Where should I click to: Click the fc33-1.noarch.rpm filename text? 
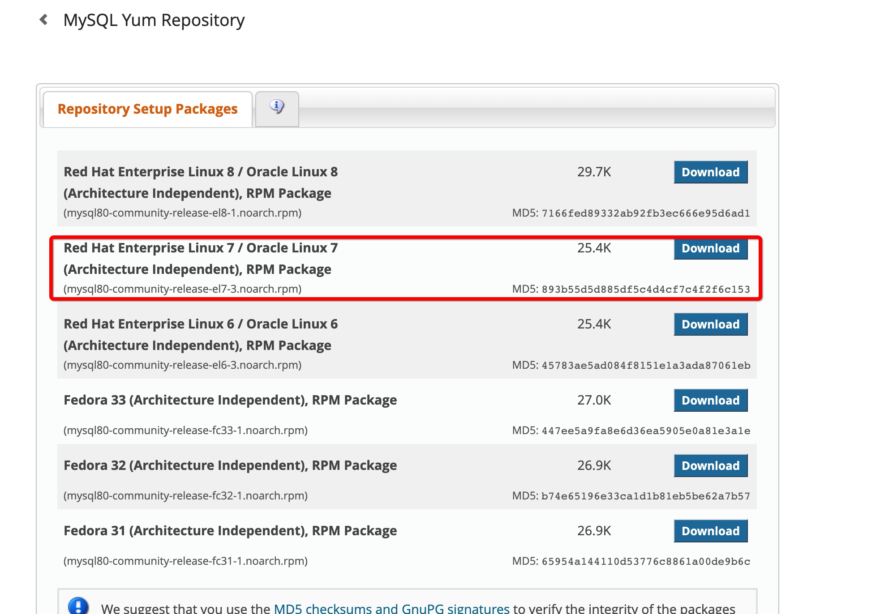[185, 431]
